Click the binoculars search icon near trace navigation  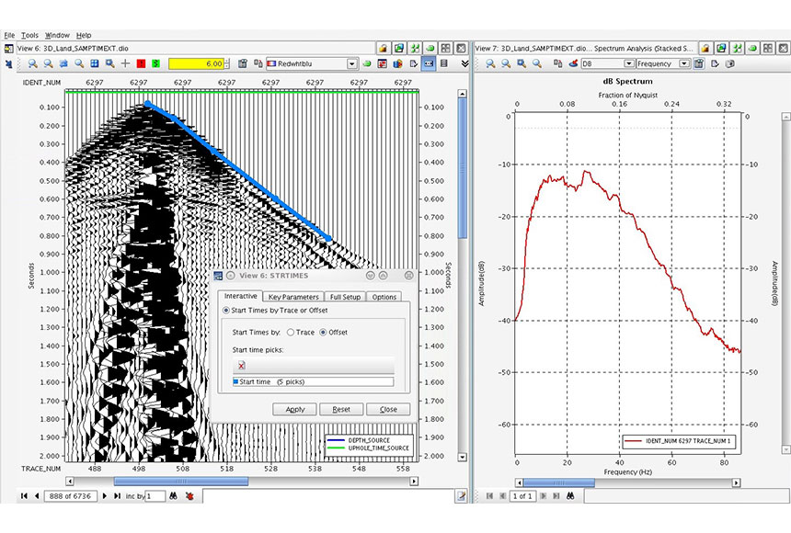coord(172,496)
